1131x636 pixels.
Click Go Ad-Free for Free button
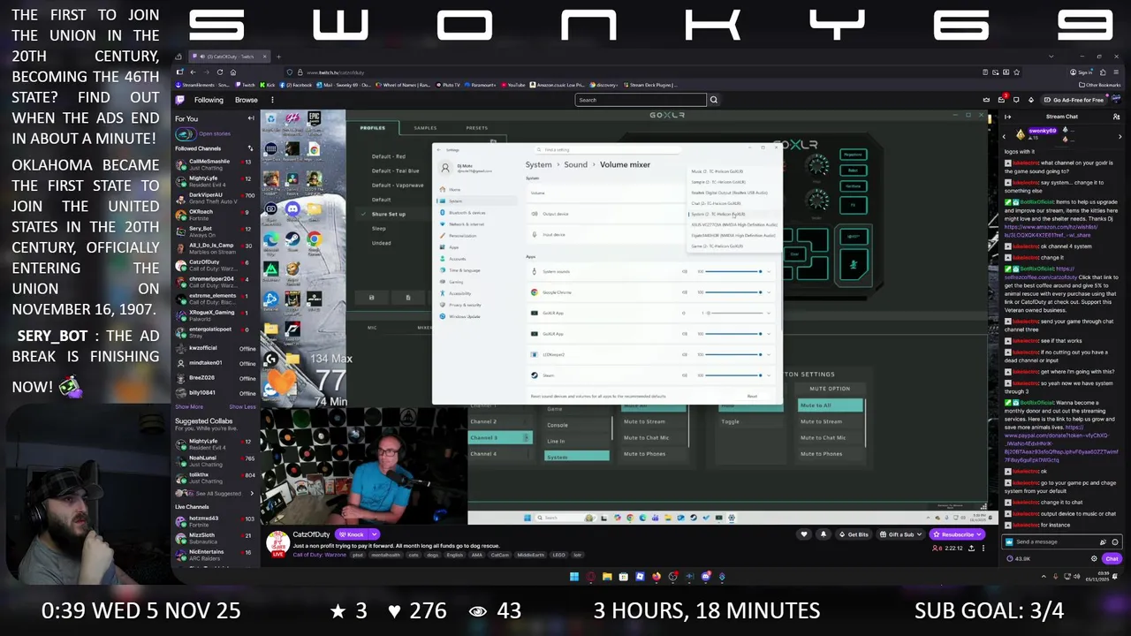[1074, 100]
